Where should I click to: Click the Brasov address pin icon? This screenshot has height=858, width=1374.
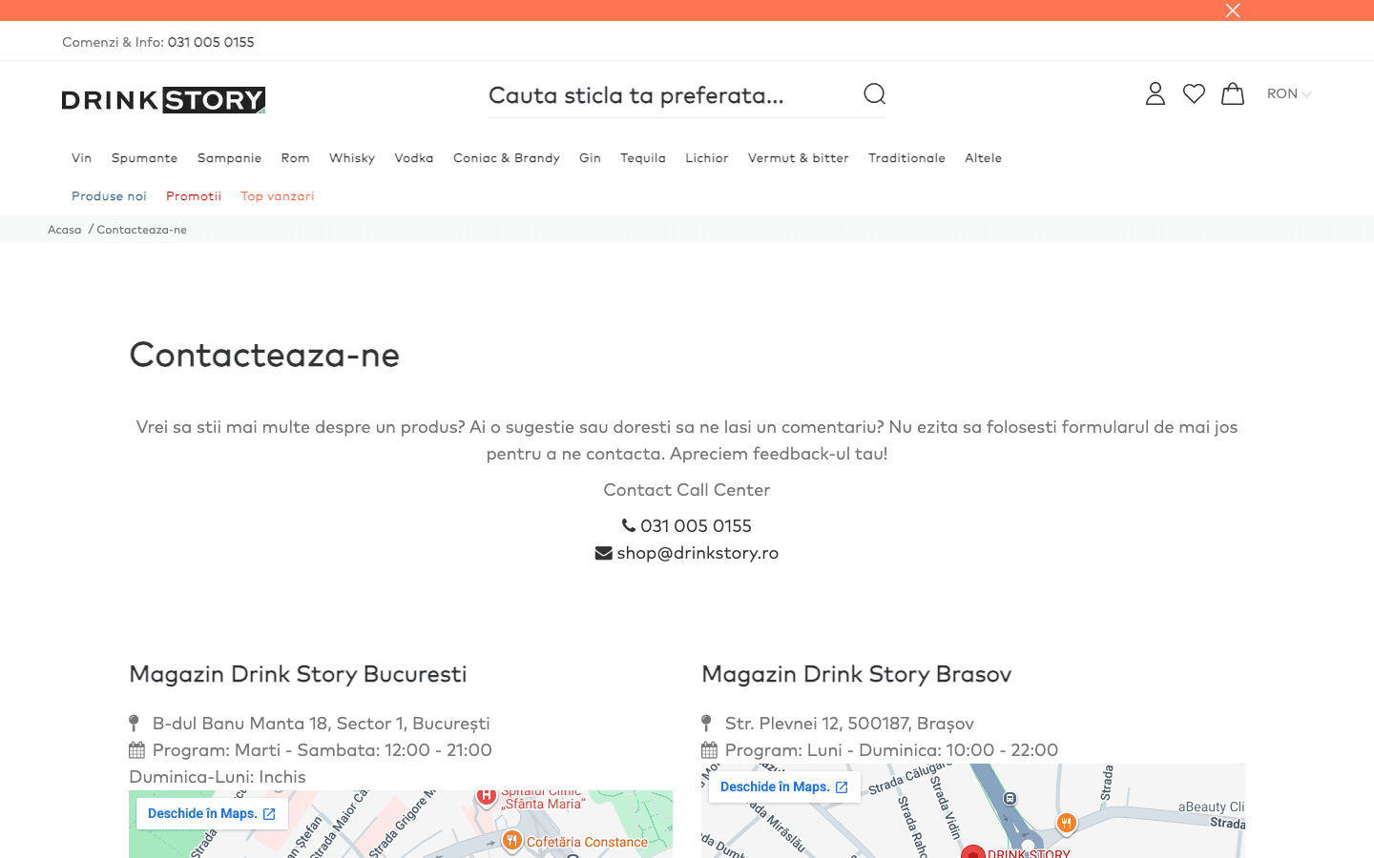click(x=707, y=724)
